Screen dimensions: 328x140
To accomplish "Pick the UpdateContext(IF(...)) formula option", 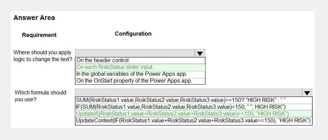I will point(194,121).
